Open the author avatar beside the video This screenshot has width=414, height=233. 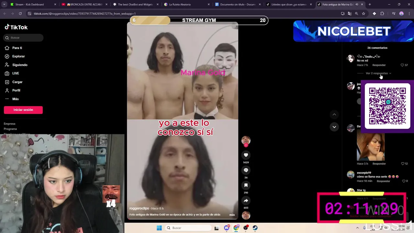[x=246, y=140]
